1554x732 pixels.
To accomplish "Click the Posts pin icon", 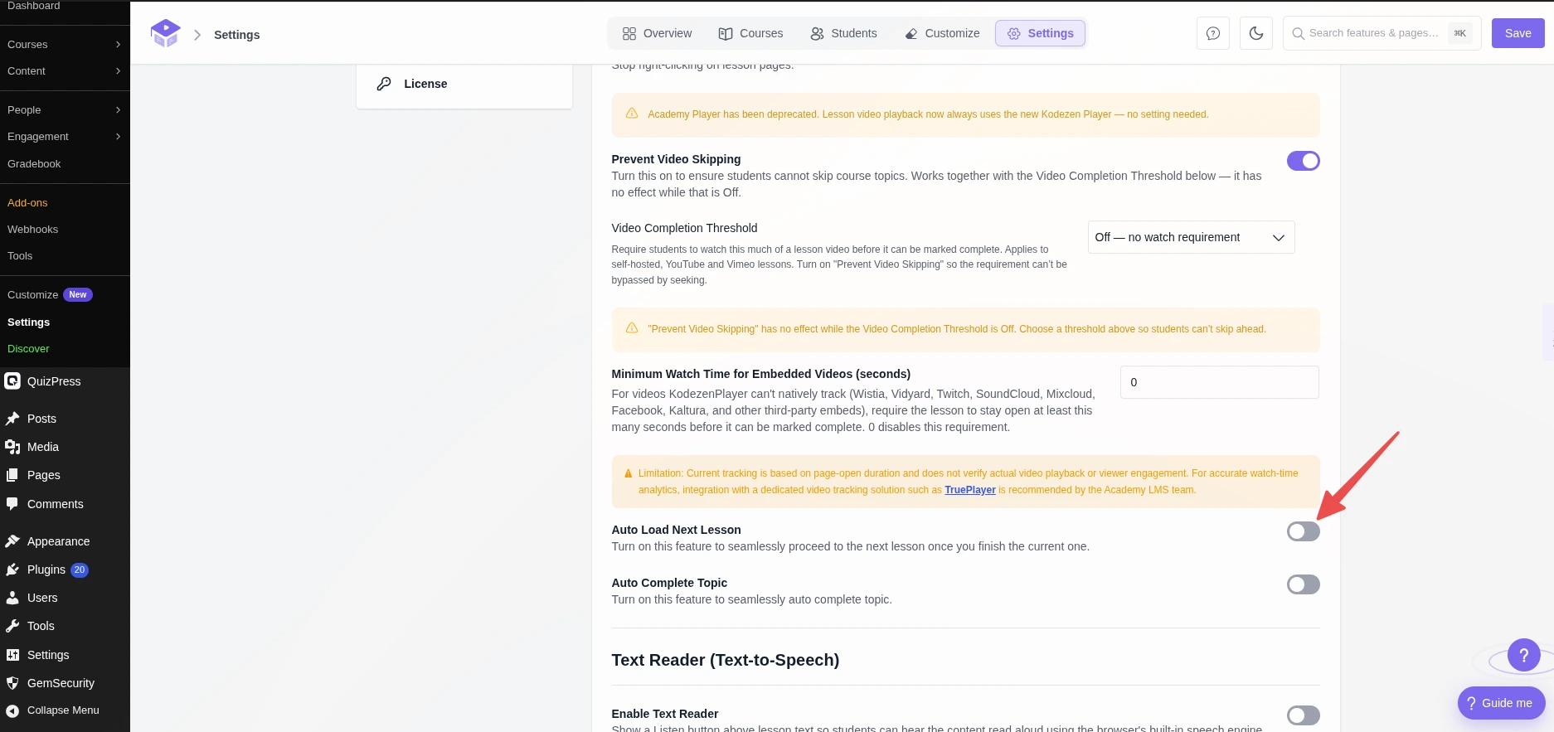I will tap(12, 419).
